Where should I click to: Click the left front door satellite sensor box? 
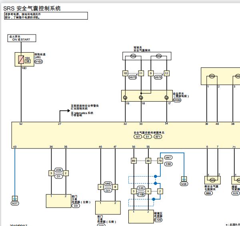coord(59,201)
